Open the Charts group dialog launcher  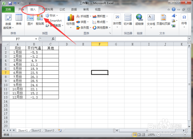click(110, 33)
